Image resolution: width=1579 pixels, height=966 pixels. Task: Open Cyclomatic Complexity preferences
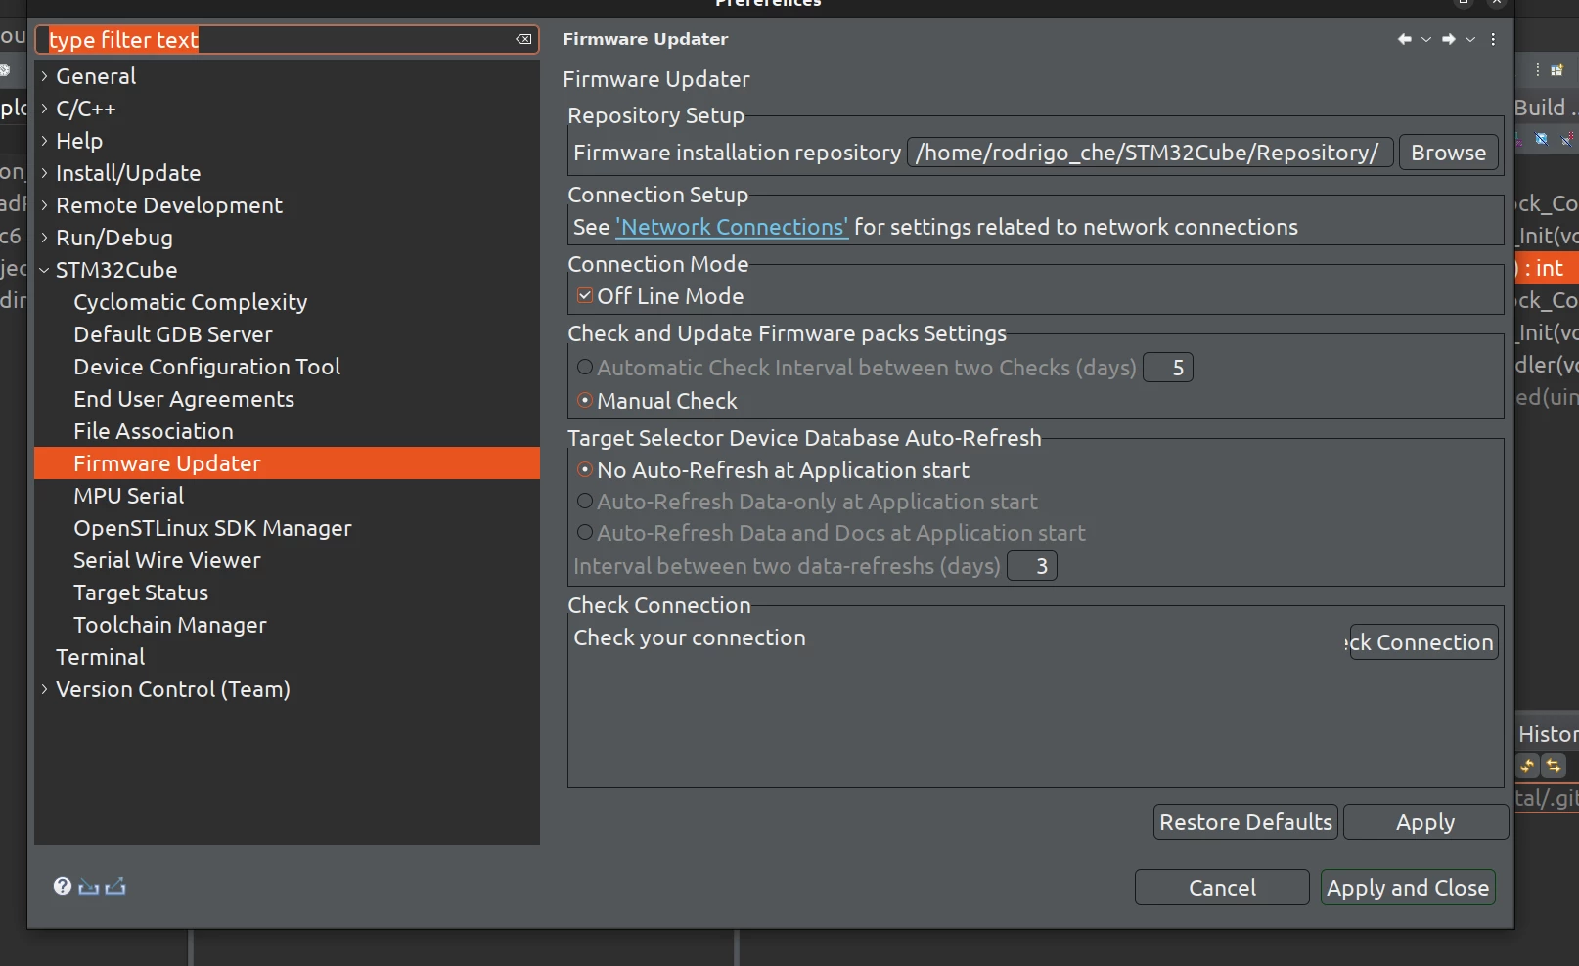(x=191, y=302)
